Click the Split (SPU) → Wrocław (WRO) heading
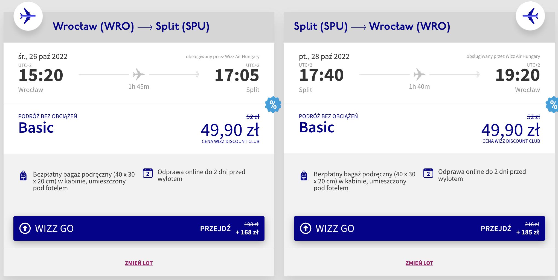Viewport: 558px width, 280px height. (x=372, y=26)
